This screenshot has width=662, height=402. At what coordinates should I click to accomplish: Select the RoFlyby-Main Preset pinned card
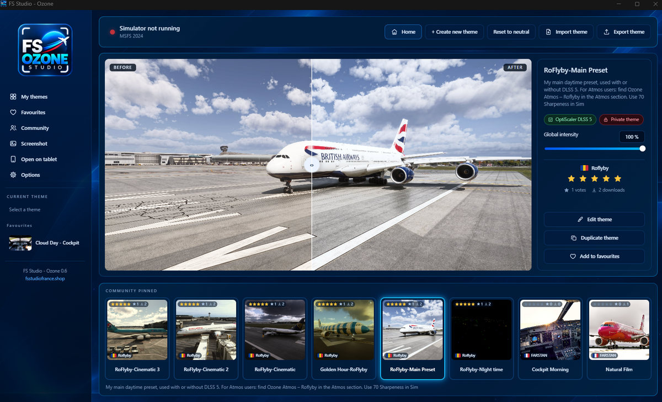[x=413, y=339]
